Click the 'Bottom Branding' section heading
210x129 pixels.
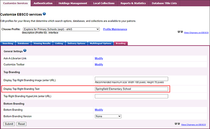click(x=14, y=104)
